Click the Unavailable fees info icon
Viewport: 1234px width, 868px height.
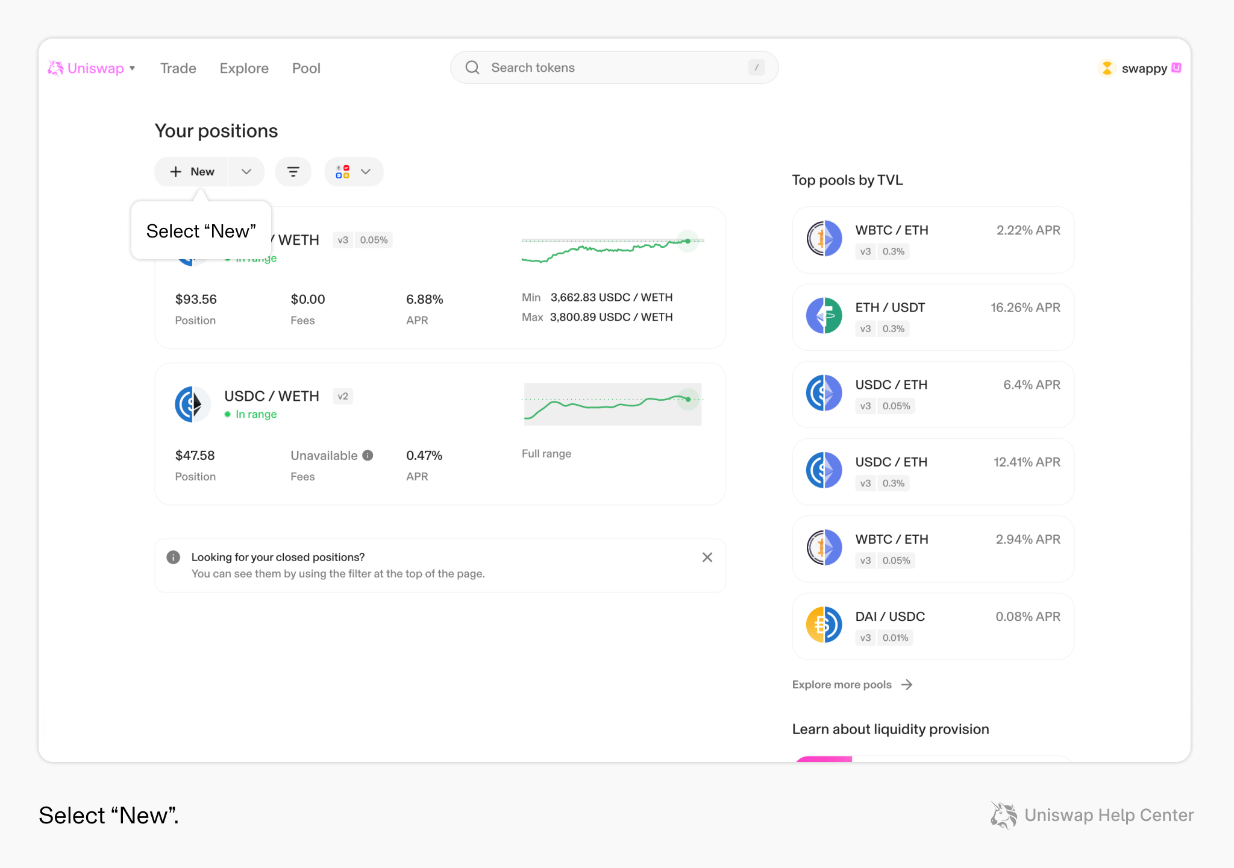coord(368,456)
